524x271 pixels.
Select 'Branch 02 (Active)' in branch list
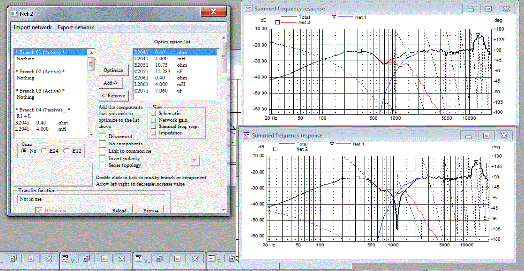[x=51, y=71]
